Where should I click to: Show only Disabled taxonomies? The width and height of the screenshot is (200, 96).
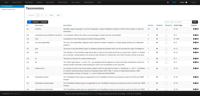coord(44,22)
